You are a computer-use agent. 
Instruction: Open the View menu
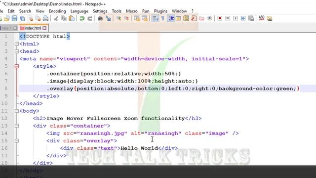click(x=40, y=11)
